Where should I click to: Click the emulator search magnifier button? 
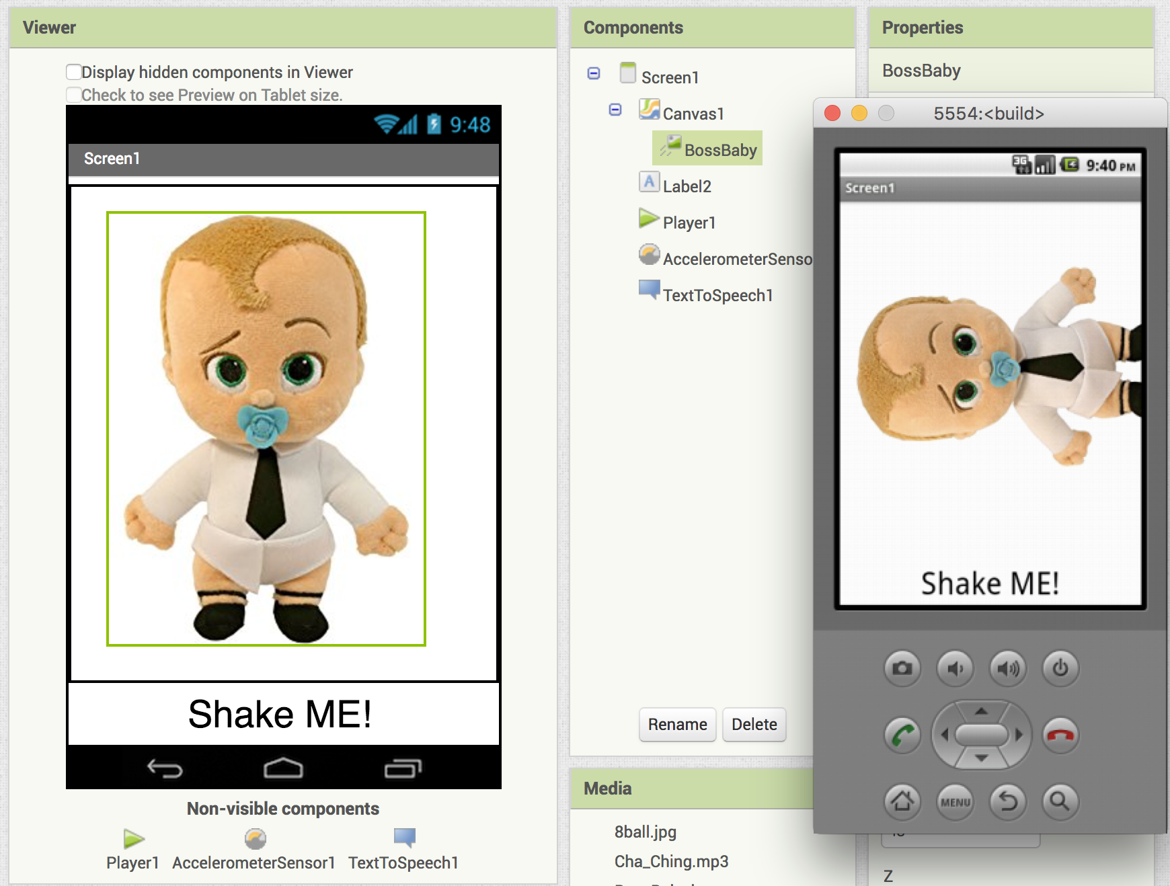tap(1060, 801)
